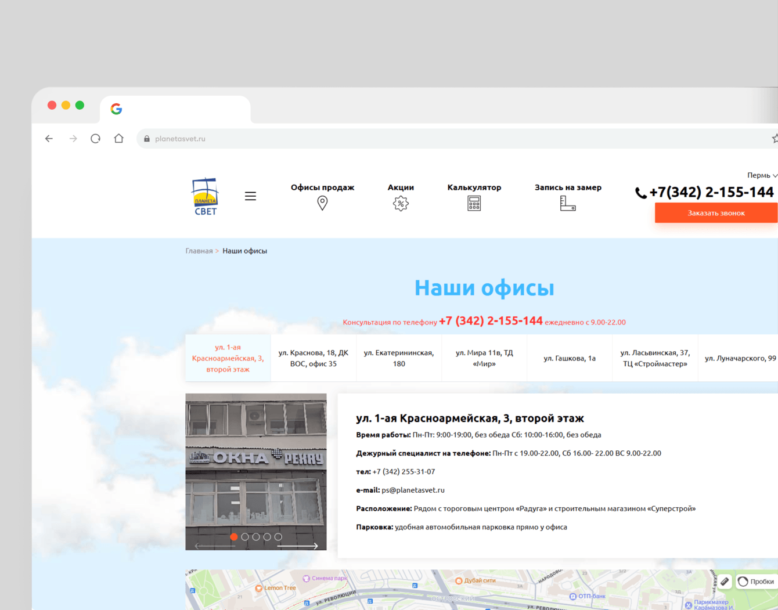
Task: Click the Синема парк marker on map
Action: point(325,578)
